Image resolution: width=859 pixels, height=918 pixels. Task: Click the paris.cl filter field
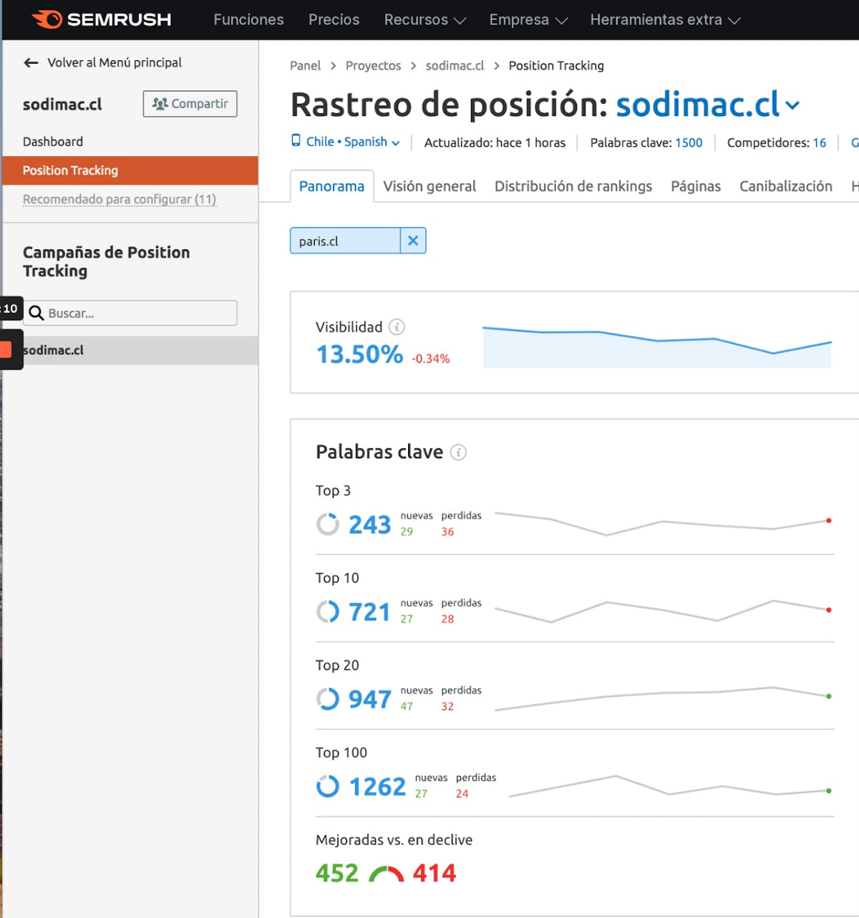(345, 241)
